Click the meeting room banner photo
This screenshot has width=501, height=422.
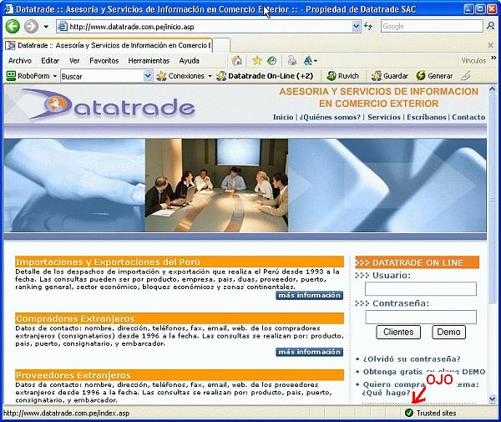(x=216, y=186)
